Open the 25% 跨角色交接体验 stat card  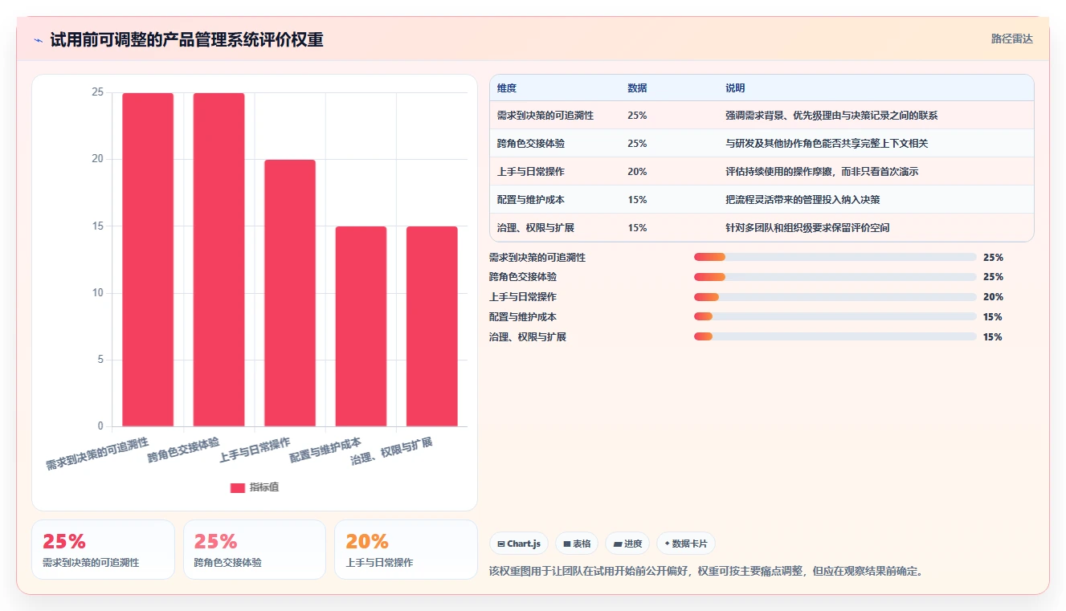coord(255,549)
